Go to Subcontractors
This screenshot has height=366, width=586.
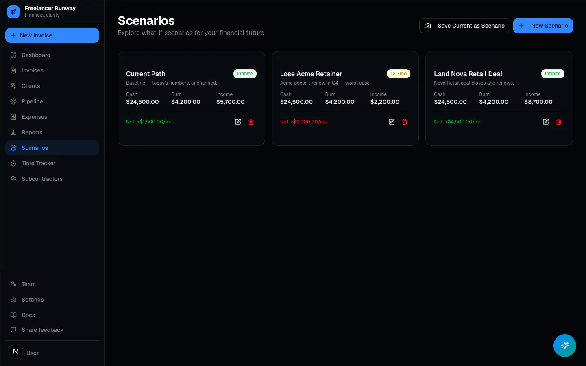[52, 179]
